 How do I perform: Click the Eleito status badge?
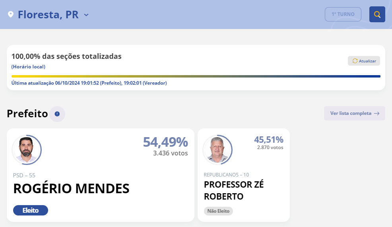tap(31, 210)
